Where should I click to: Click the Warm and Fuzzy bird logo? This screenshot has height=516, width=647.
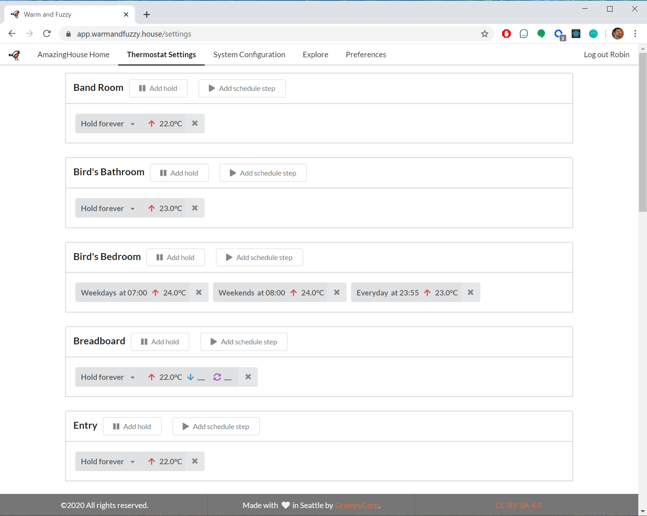pos(14,55)
